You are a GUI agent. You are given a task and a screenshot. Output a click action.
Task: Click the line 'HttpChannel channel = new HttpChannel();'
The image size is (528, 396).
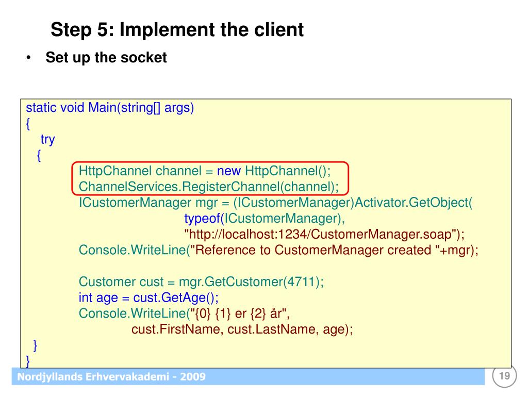pos(205,171)
